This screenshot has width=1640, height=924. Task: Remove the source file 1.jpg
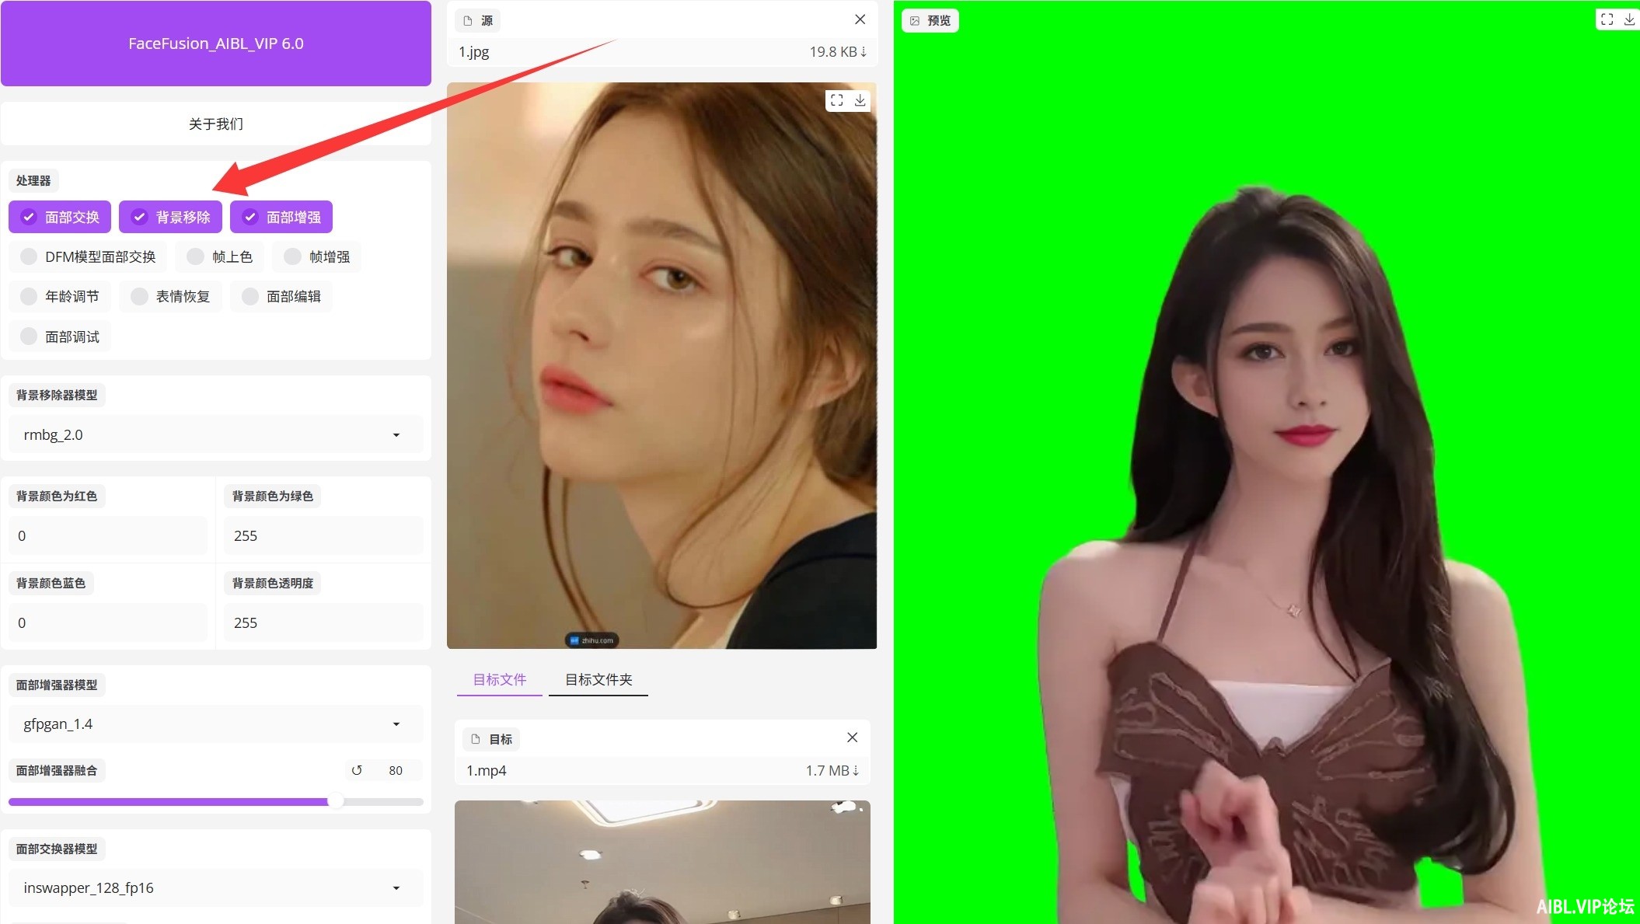(x=860, y=19)
